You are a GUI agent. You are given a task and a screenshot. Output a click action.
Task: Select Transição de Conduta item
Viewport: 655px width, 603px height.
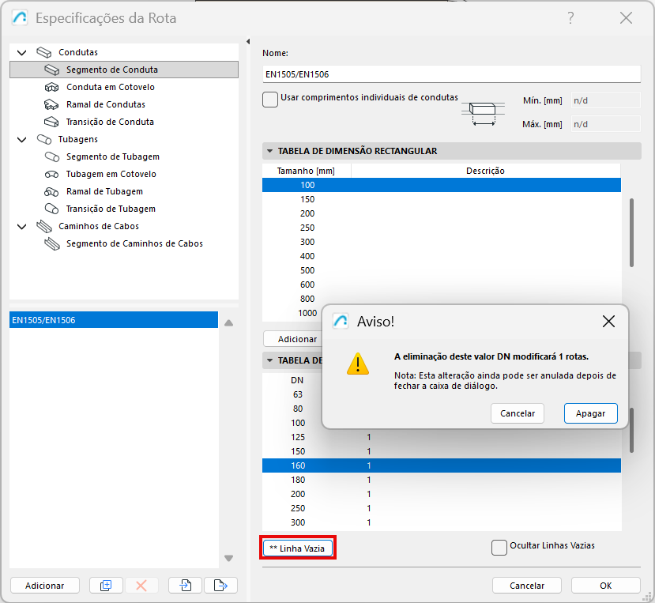(x=110, y=122)
